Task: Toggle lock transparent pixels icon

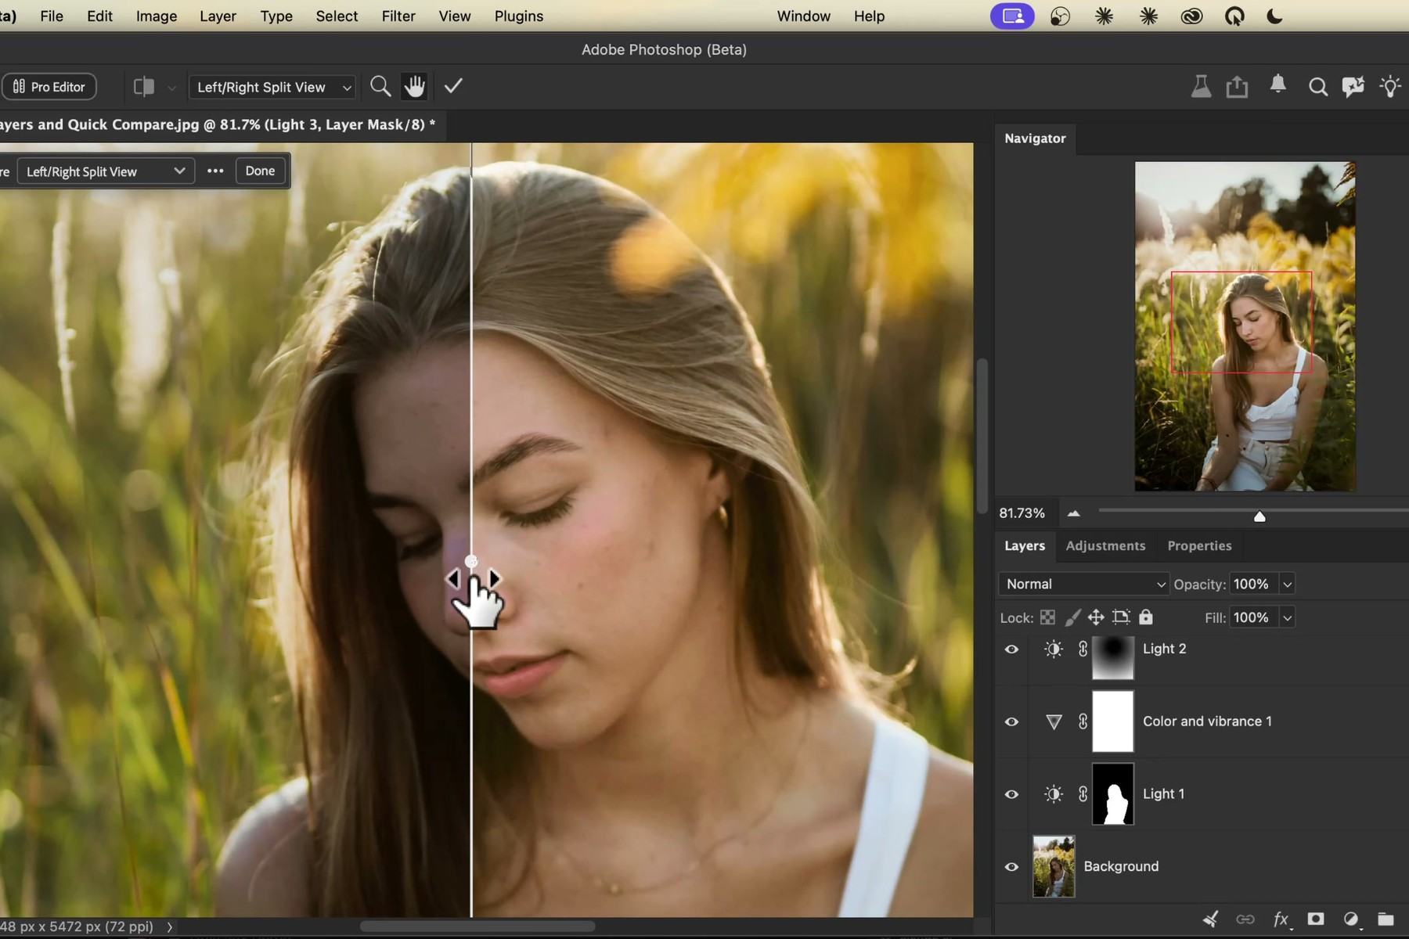Action: pyautogui.click(x=1047, y=617)
